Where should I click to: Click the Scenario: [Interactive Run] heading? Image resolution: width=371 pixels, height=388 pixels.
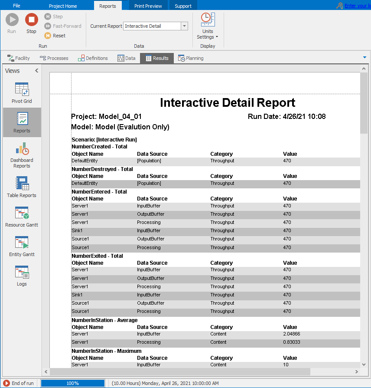coord(104,140)
